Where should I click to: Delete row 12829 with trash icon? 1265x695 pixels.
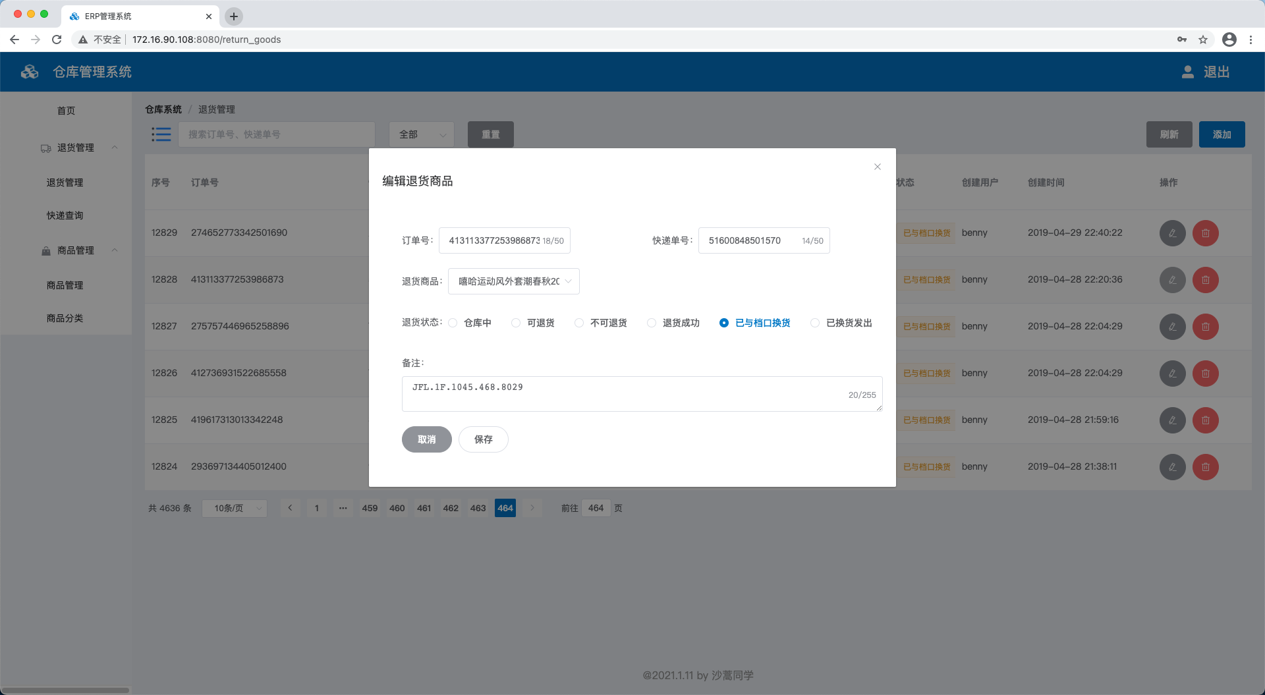click(x=1206, y=233)
